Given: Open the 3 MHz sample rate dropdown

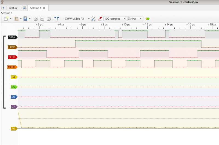Looking at the screenshot, I should [x=135, y=19].
